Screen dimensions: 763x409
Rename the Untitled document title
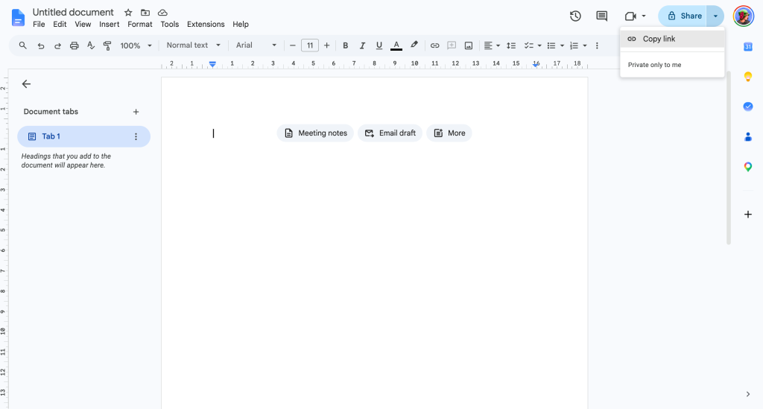click(x=73, y=12)
